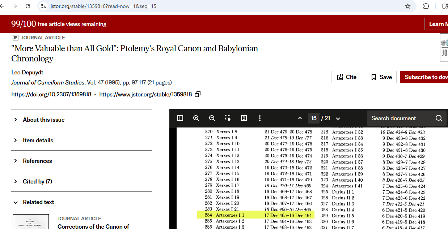Click the journal cover thumbnail at right
This screenshot has width=448, height=229.
click(x=444, y=48)
